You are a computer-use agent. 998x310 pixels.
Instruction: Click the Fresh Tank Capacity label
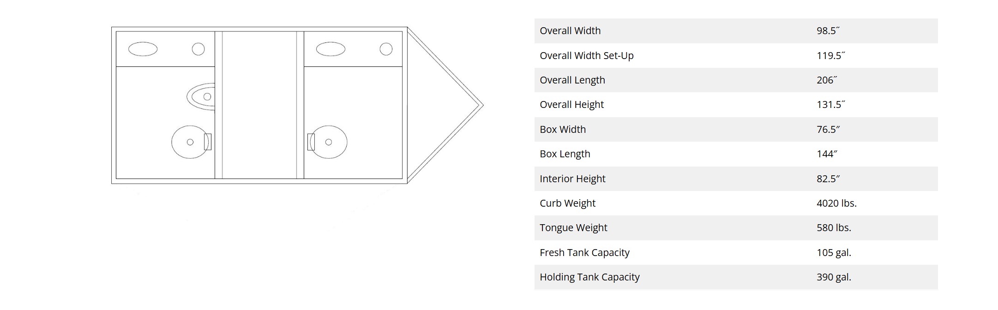584,252
